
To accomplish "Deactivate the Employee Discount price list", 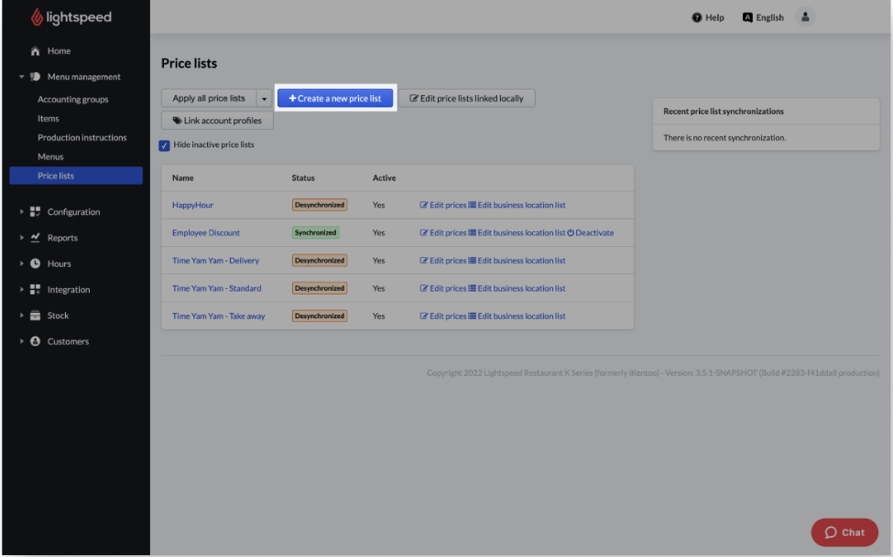I will pyautogui.click(x=591, y=233).
